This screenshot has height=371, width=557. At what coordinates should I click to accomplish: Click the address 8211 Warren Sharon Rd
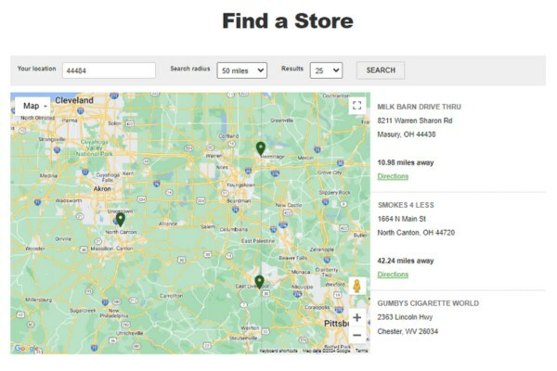click(x=415, y=121)
